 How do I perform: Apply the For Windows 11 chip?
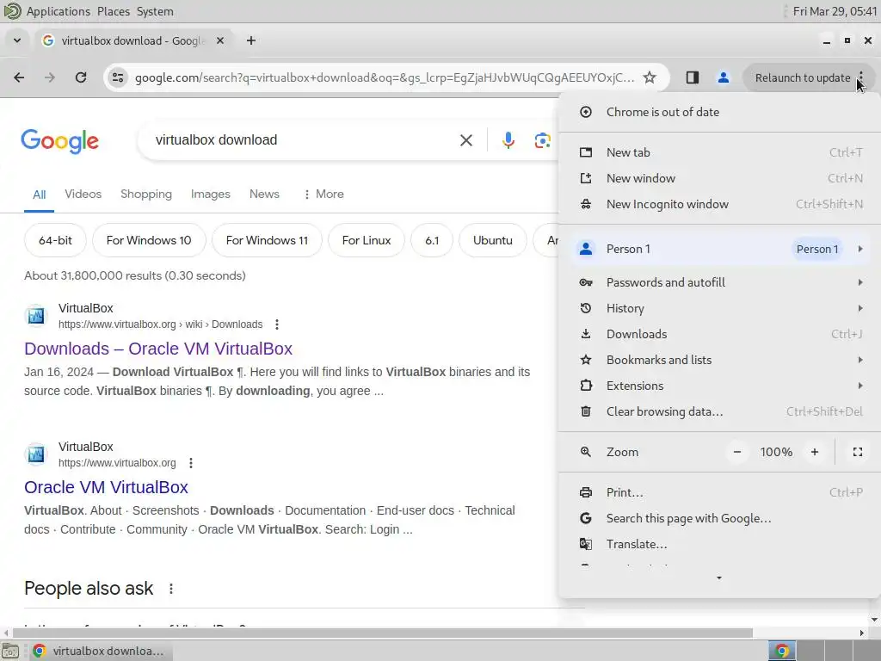pos(267,240)
